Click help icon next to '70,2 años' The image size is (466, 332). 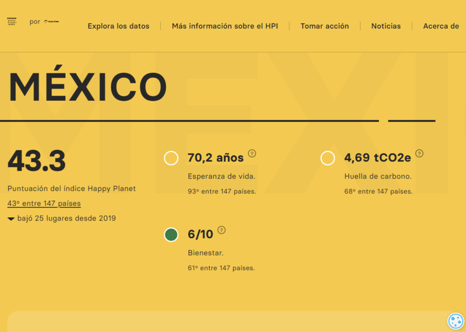[x=252, y=153]
